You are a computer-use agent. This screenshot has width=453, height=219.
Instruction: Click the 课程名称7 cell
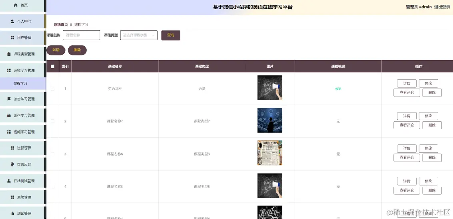click(x=115, y=121)
